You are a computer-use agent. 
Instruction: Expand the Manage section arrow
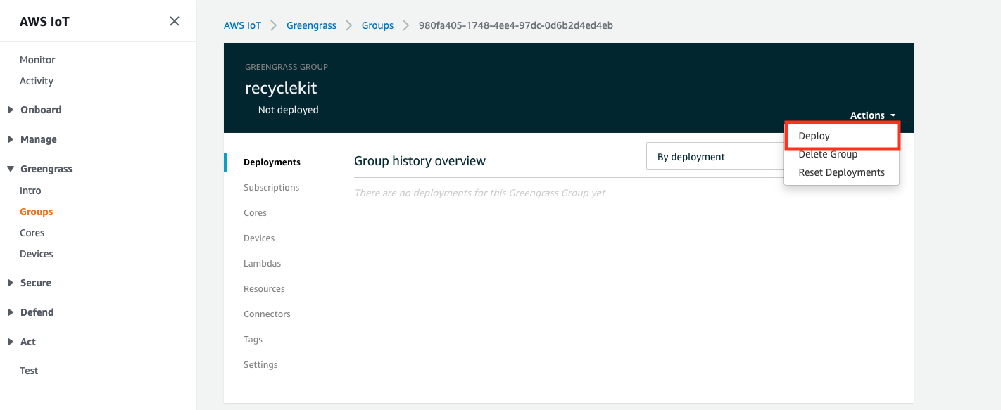click(x=11, y=139)
